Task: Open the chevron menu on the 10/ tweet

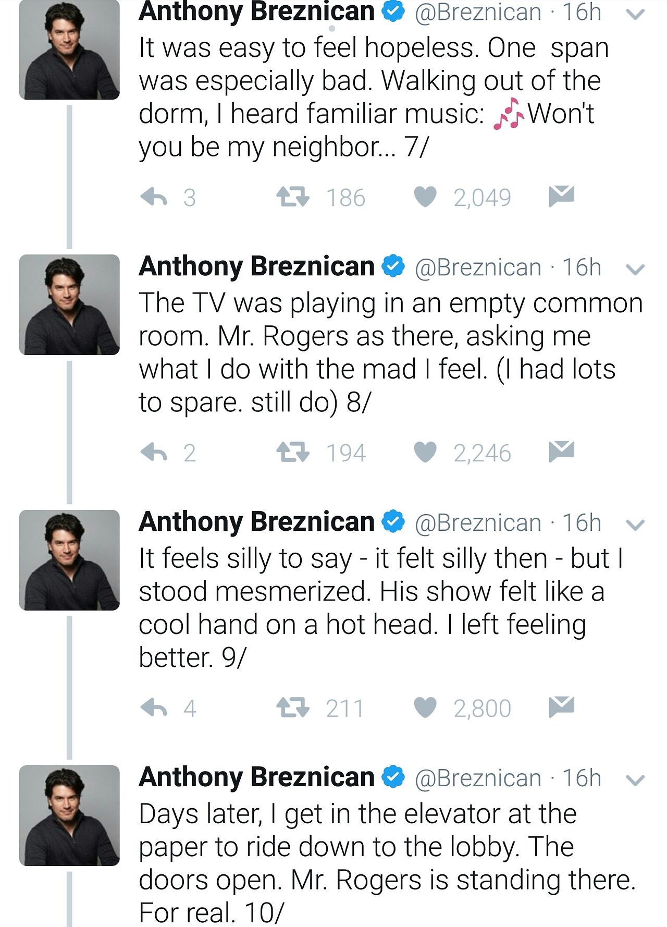Action: click(x=635, y=780)
